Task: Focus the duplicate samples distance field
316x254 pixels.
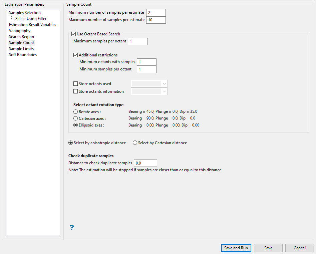Action: pos(145,163)
